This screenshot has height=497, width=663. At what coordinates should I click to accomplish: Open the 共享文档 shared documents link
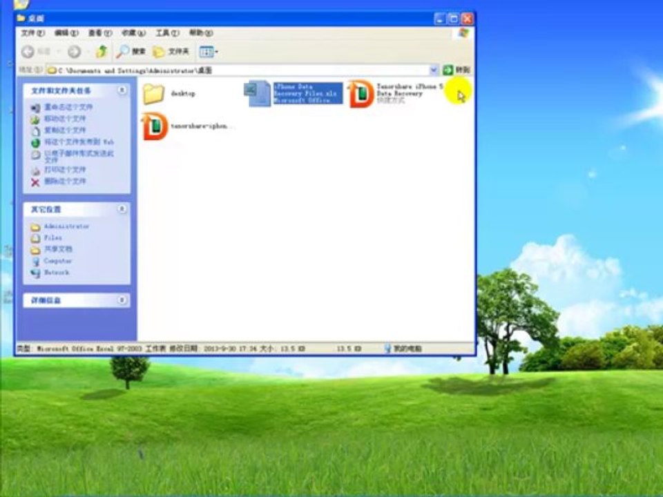(52, 249)
